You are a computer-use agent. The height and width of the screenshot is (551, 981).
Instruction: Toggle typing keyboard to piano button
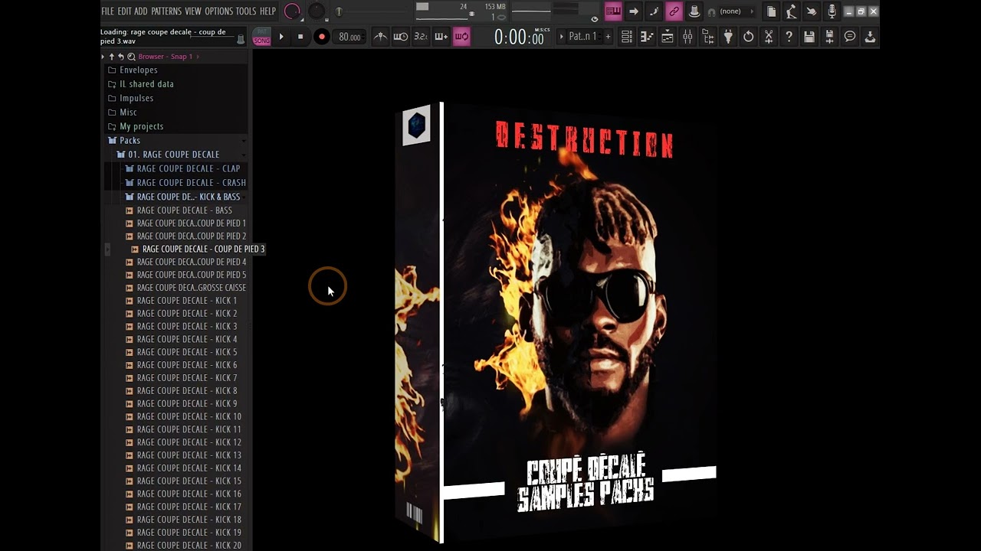(613, 11)
